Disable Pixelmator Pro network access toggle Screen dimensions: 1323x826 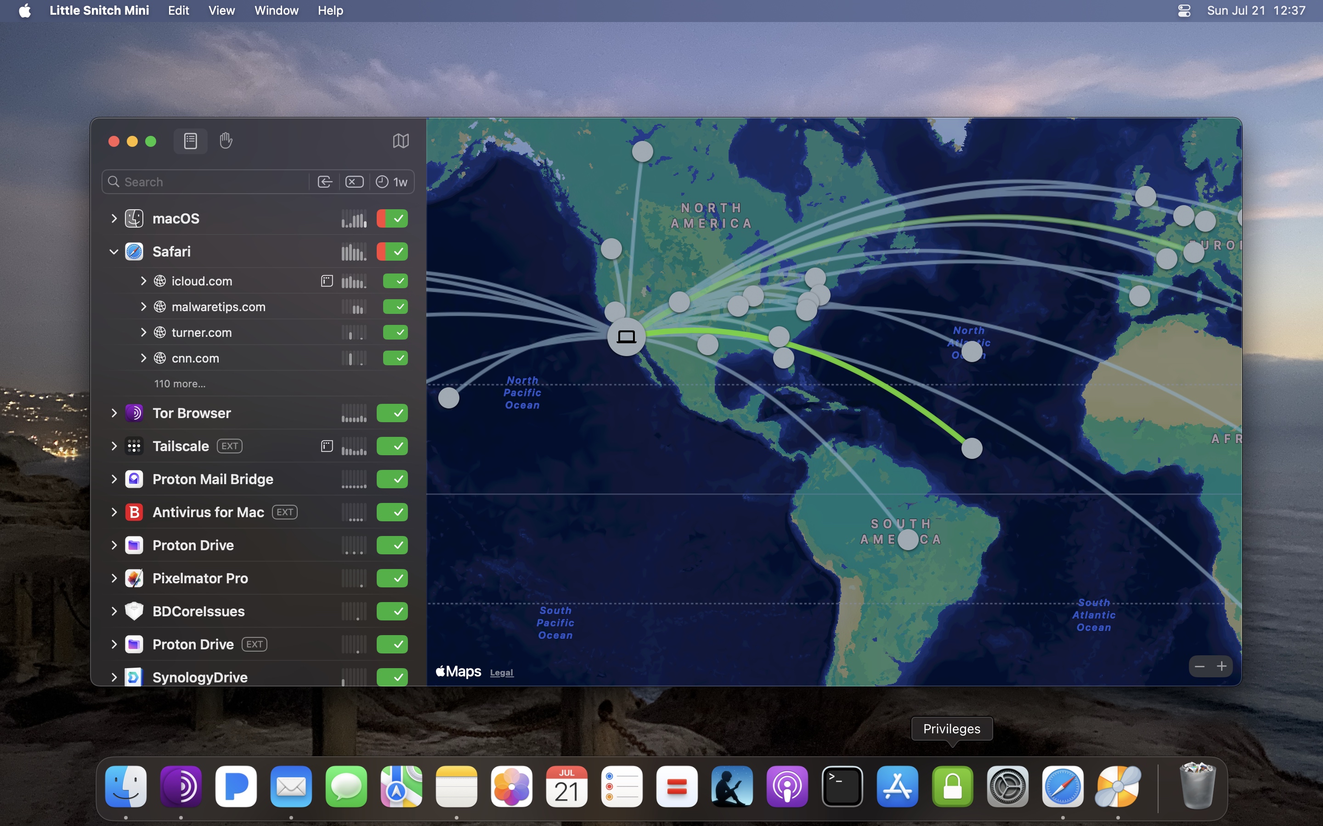click(x=392, y=579)
